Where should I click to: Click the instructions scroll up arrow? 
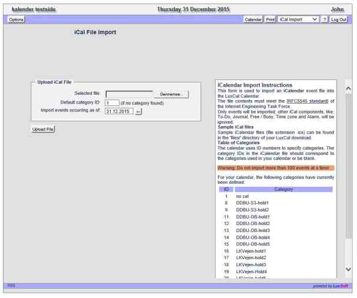point(348,88)
